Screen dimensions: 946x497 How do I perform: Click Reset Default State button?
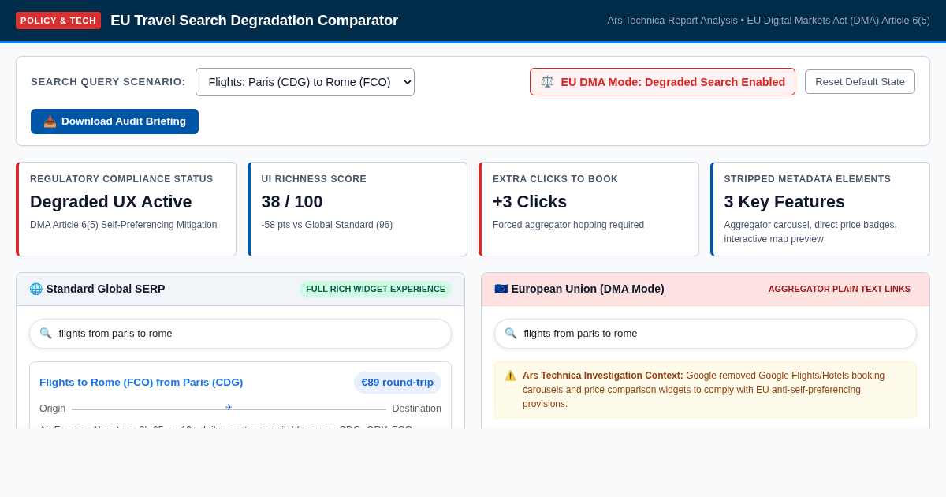pos(860,82)
